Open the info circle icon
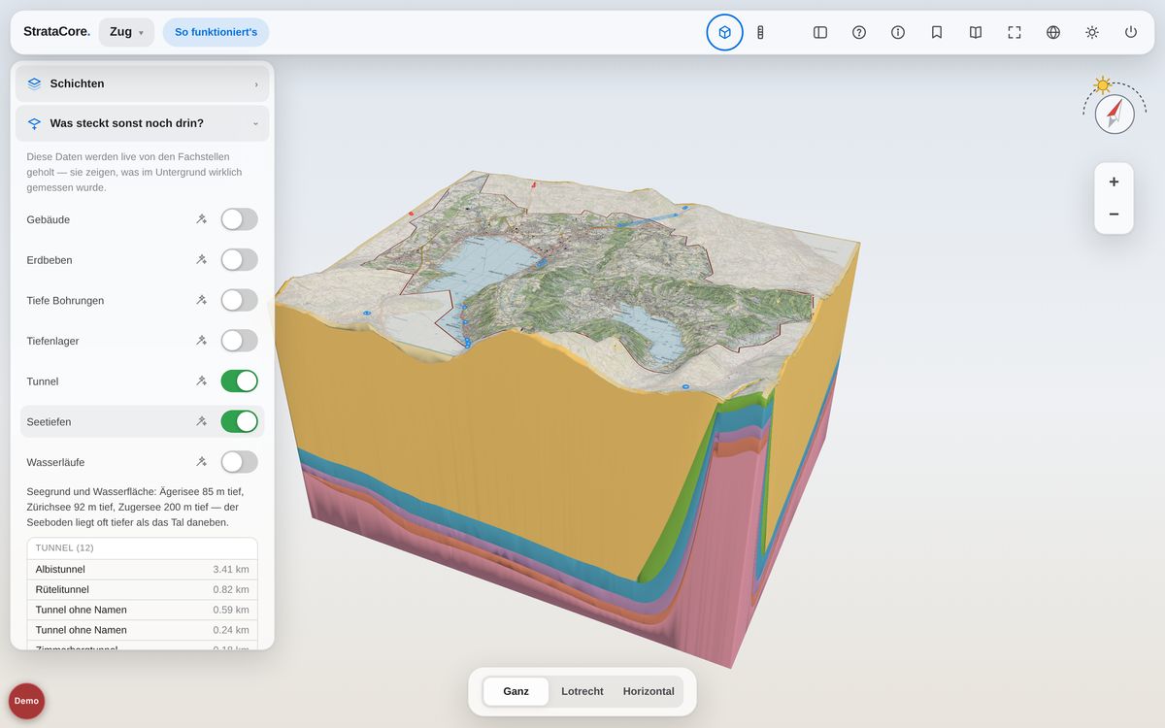This screenshot has width=1165, height=728. tap(898, 32)
